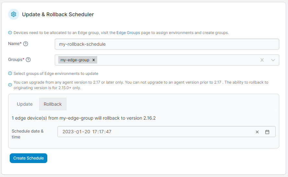The image size is (288, 177).
Task: Remove the my-edge-group tag
Action: tap(94, 60)
